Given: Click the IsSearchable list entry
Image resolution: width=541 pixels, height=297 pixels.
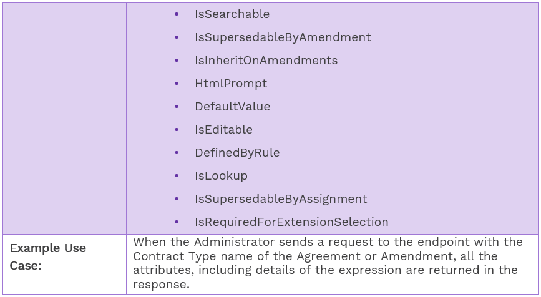Looking at the screenshot, I should point(232,14).
